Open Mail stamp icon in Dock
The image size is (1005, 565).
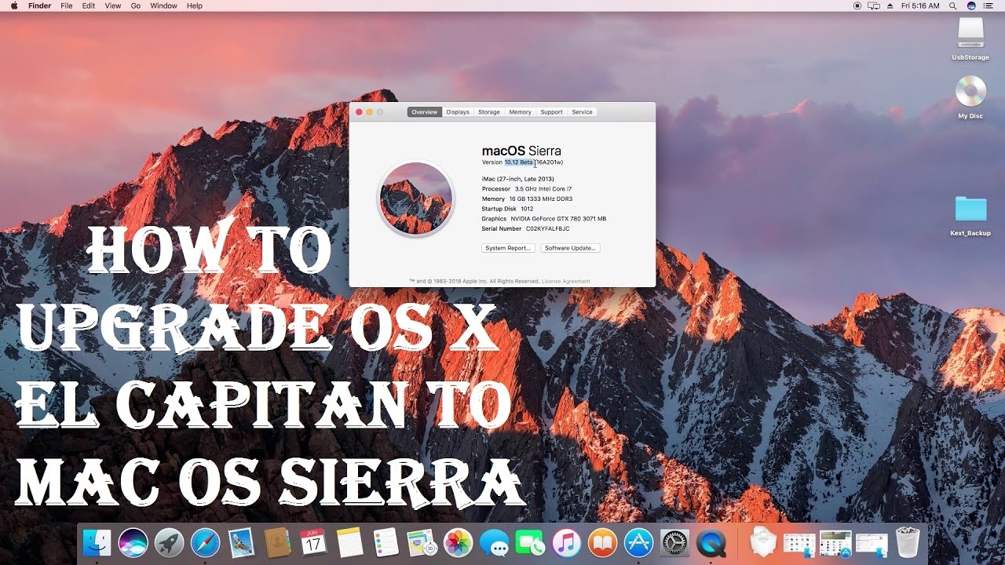pyautogui.click(x=241, y=542)
